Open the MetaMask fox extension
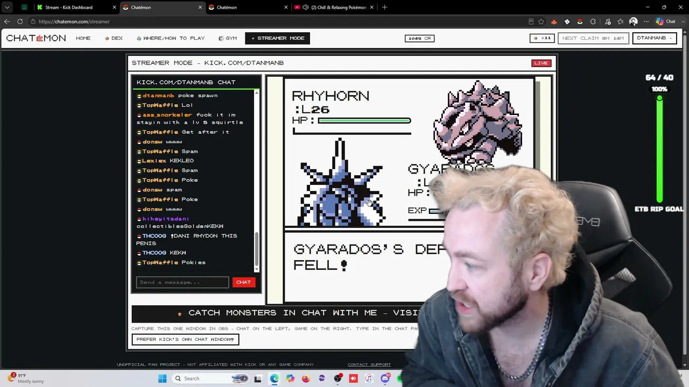 coord(554,21)
